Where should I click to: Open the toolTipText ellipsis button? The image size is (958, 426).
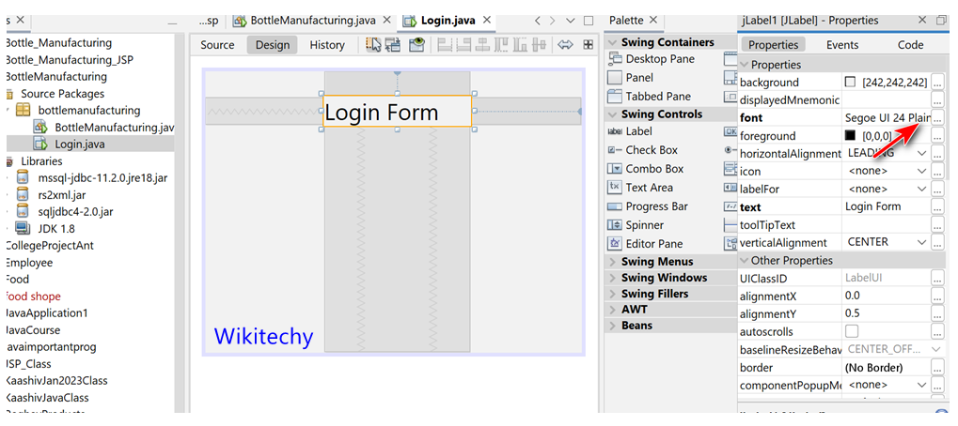point(938,225)
